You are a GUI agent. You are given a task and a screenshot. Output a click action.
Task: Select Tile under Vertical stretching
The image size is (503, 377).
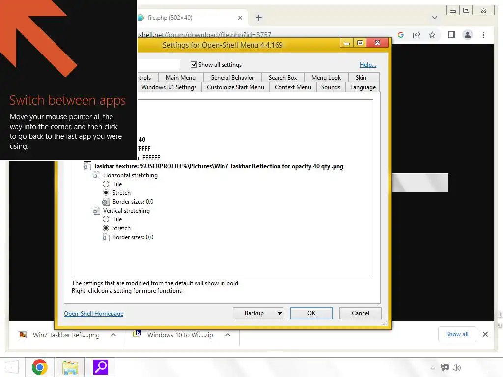click(x=106, y=219)
